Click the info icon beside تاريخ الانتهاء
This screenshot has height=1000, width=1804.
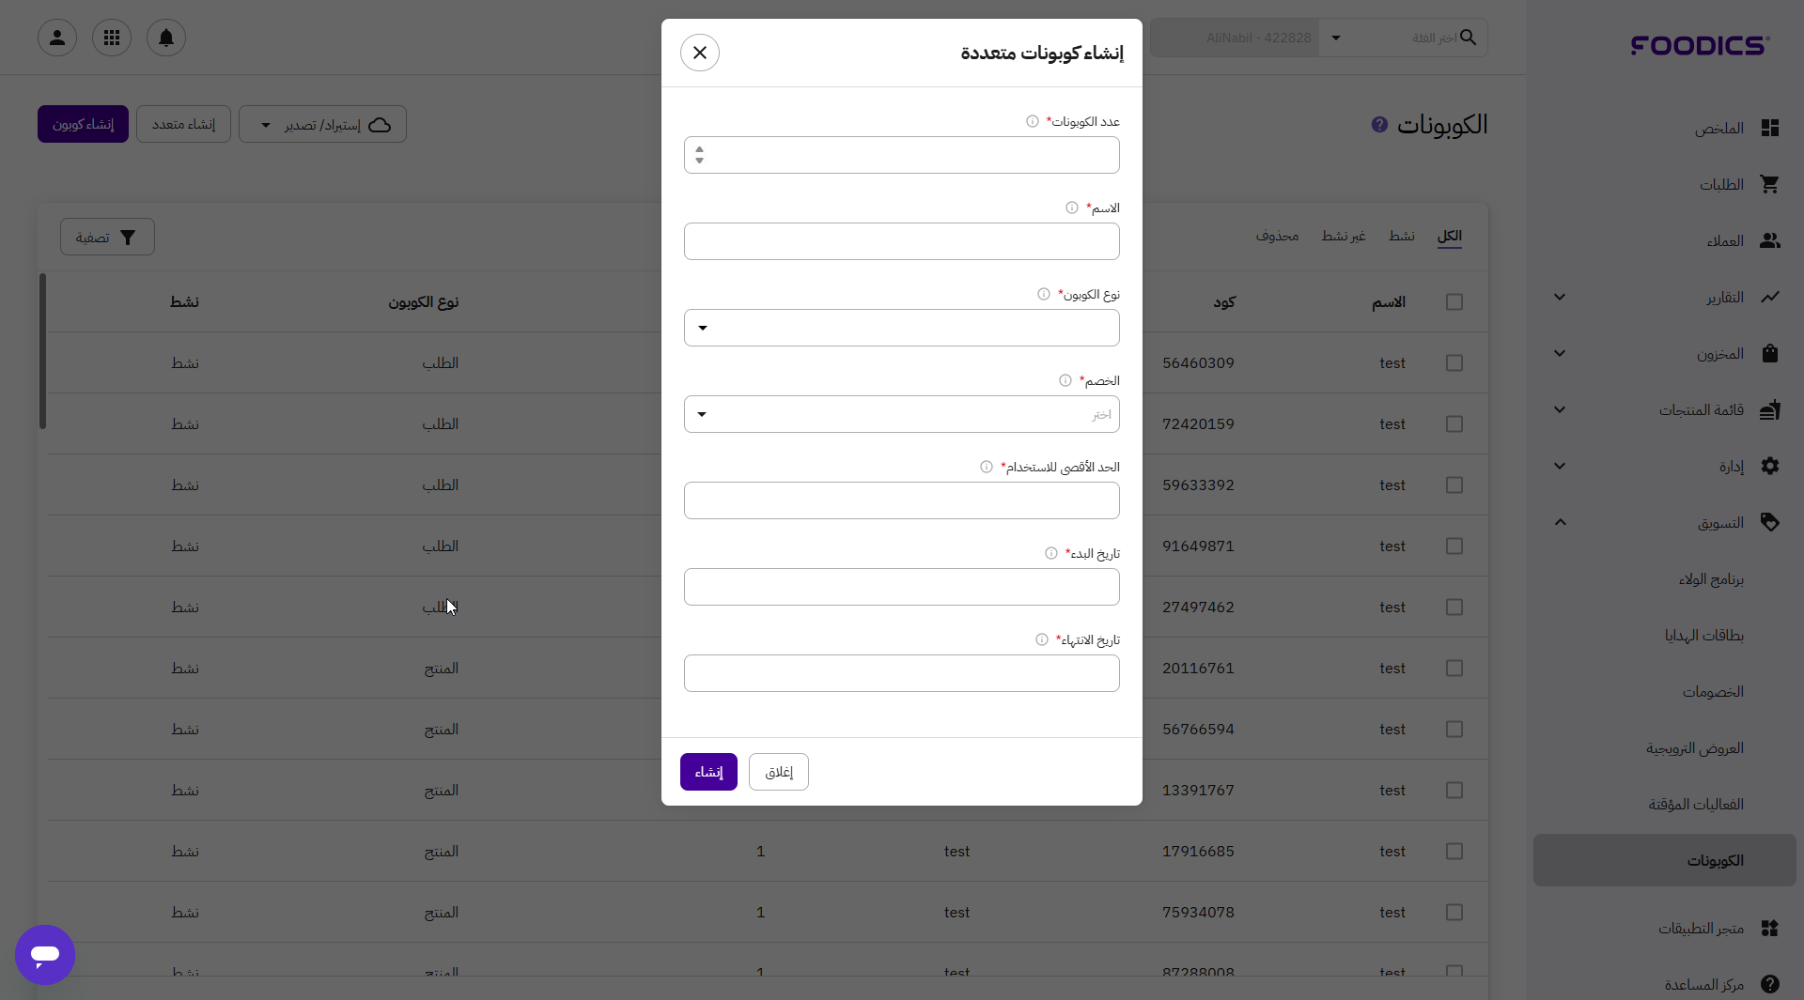click(x=1042, y=639)
